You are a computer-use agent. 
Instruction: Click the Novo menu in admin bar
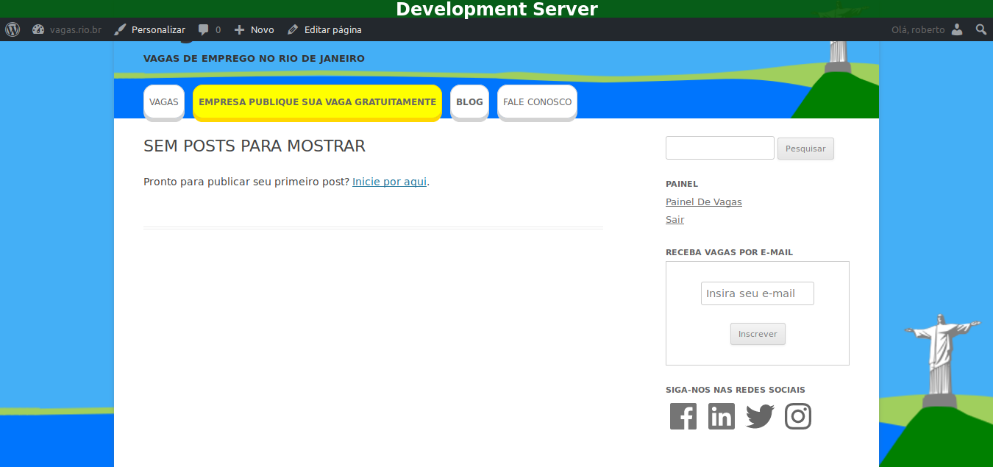click(x=254, y=29)
